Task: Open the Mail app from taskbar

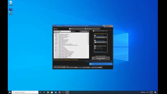Action: 56,92
